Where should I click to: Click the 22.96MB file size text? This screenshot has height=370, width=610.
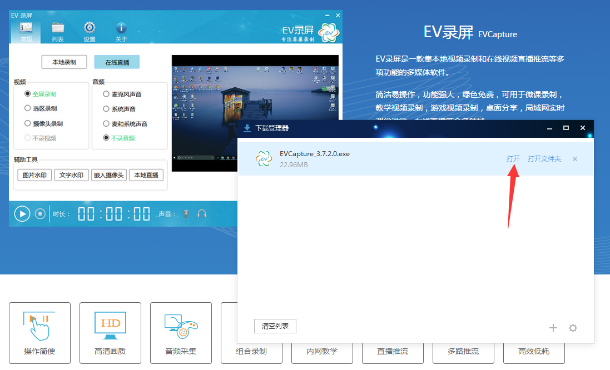[x=294, y=165]
